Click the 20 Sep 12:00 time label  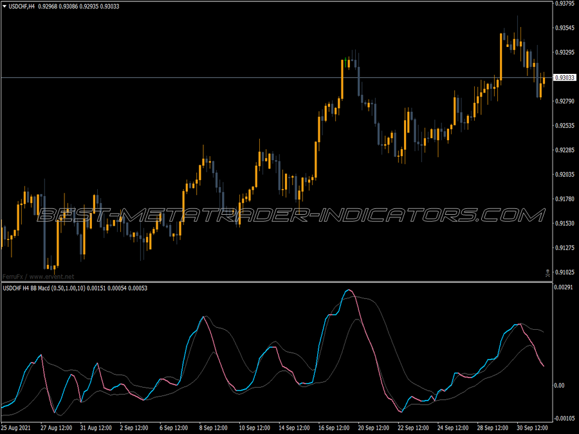374,428
